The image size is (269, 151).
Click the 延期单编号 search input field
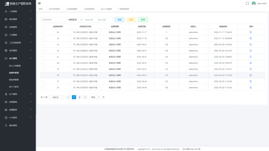(53, 20)
